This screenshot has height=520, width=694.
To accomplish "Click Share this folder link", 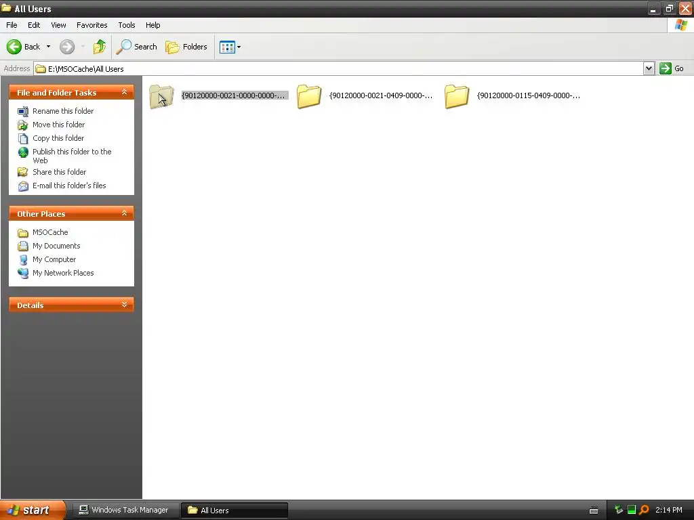I will [60, 172].
